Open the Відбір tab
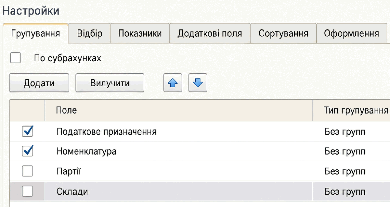 click(x=89, y=33)
